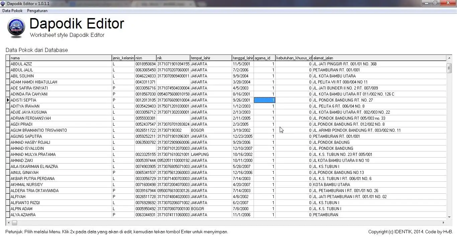Click the nisn value 0063344931
457x244 pixels.
coord(146,215)
